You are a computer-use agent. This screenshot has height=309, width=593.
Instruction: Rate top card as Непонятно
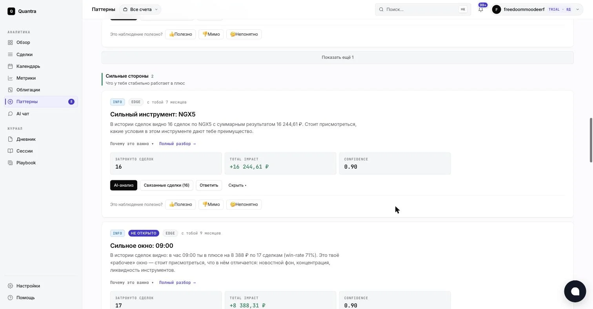(x=244, y=35)
